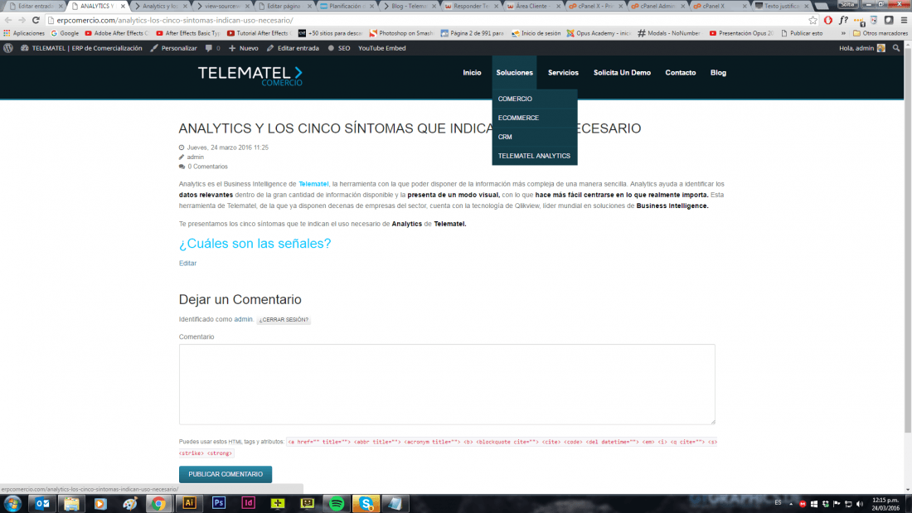912x513 pixels.
Task: Click the Telematel Comercio logo
Action: (250, 75)
